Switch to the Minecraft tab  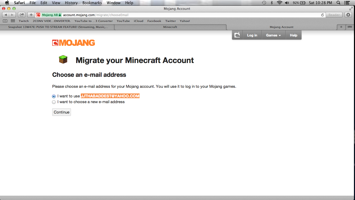[170, 27]
